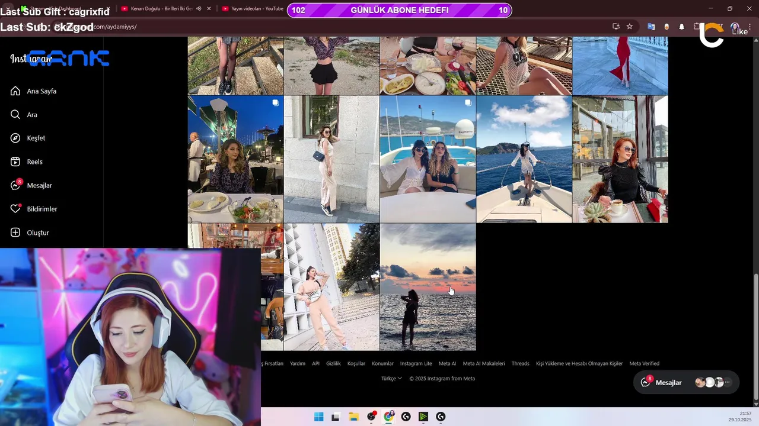
Task: Open green play-arrow app on taskbar
Action: [423, 417]
